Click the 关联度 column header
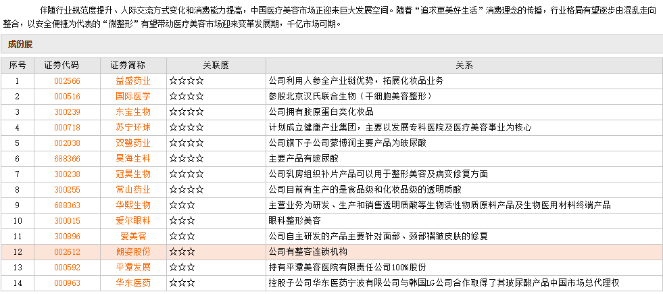663x294 pixels. click(216, 66)
